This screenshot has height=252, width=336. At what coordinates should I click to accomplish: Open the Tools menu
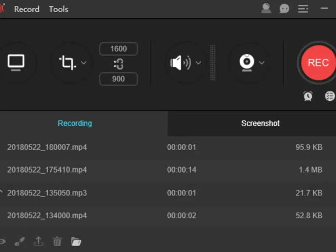point(58,9)
